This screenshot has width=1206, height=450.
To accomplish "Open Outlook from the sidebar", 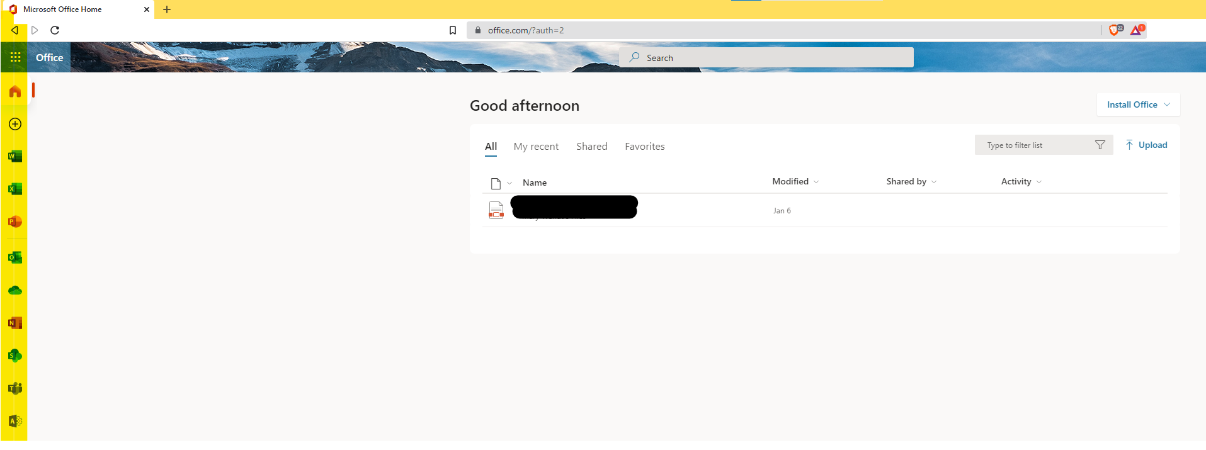I will pos(15,257).
